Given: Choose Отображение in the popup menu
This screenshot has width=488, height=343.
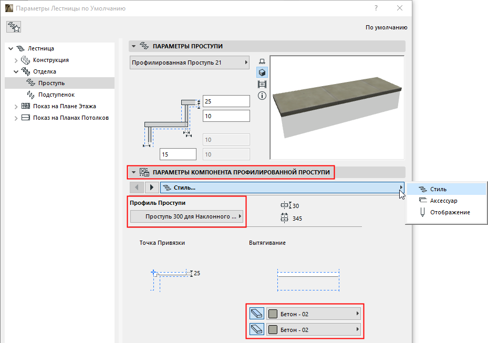Looking at the screenshot, I should pyautogui.click(x=450, y=212).
